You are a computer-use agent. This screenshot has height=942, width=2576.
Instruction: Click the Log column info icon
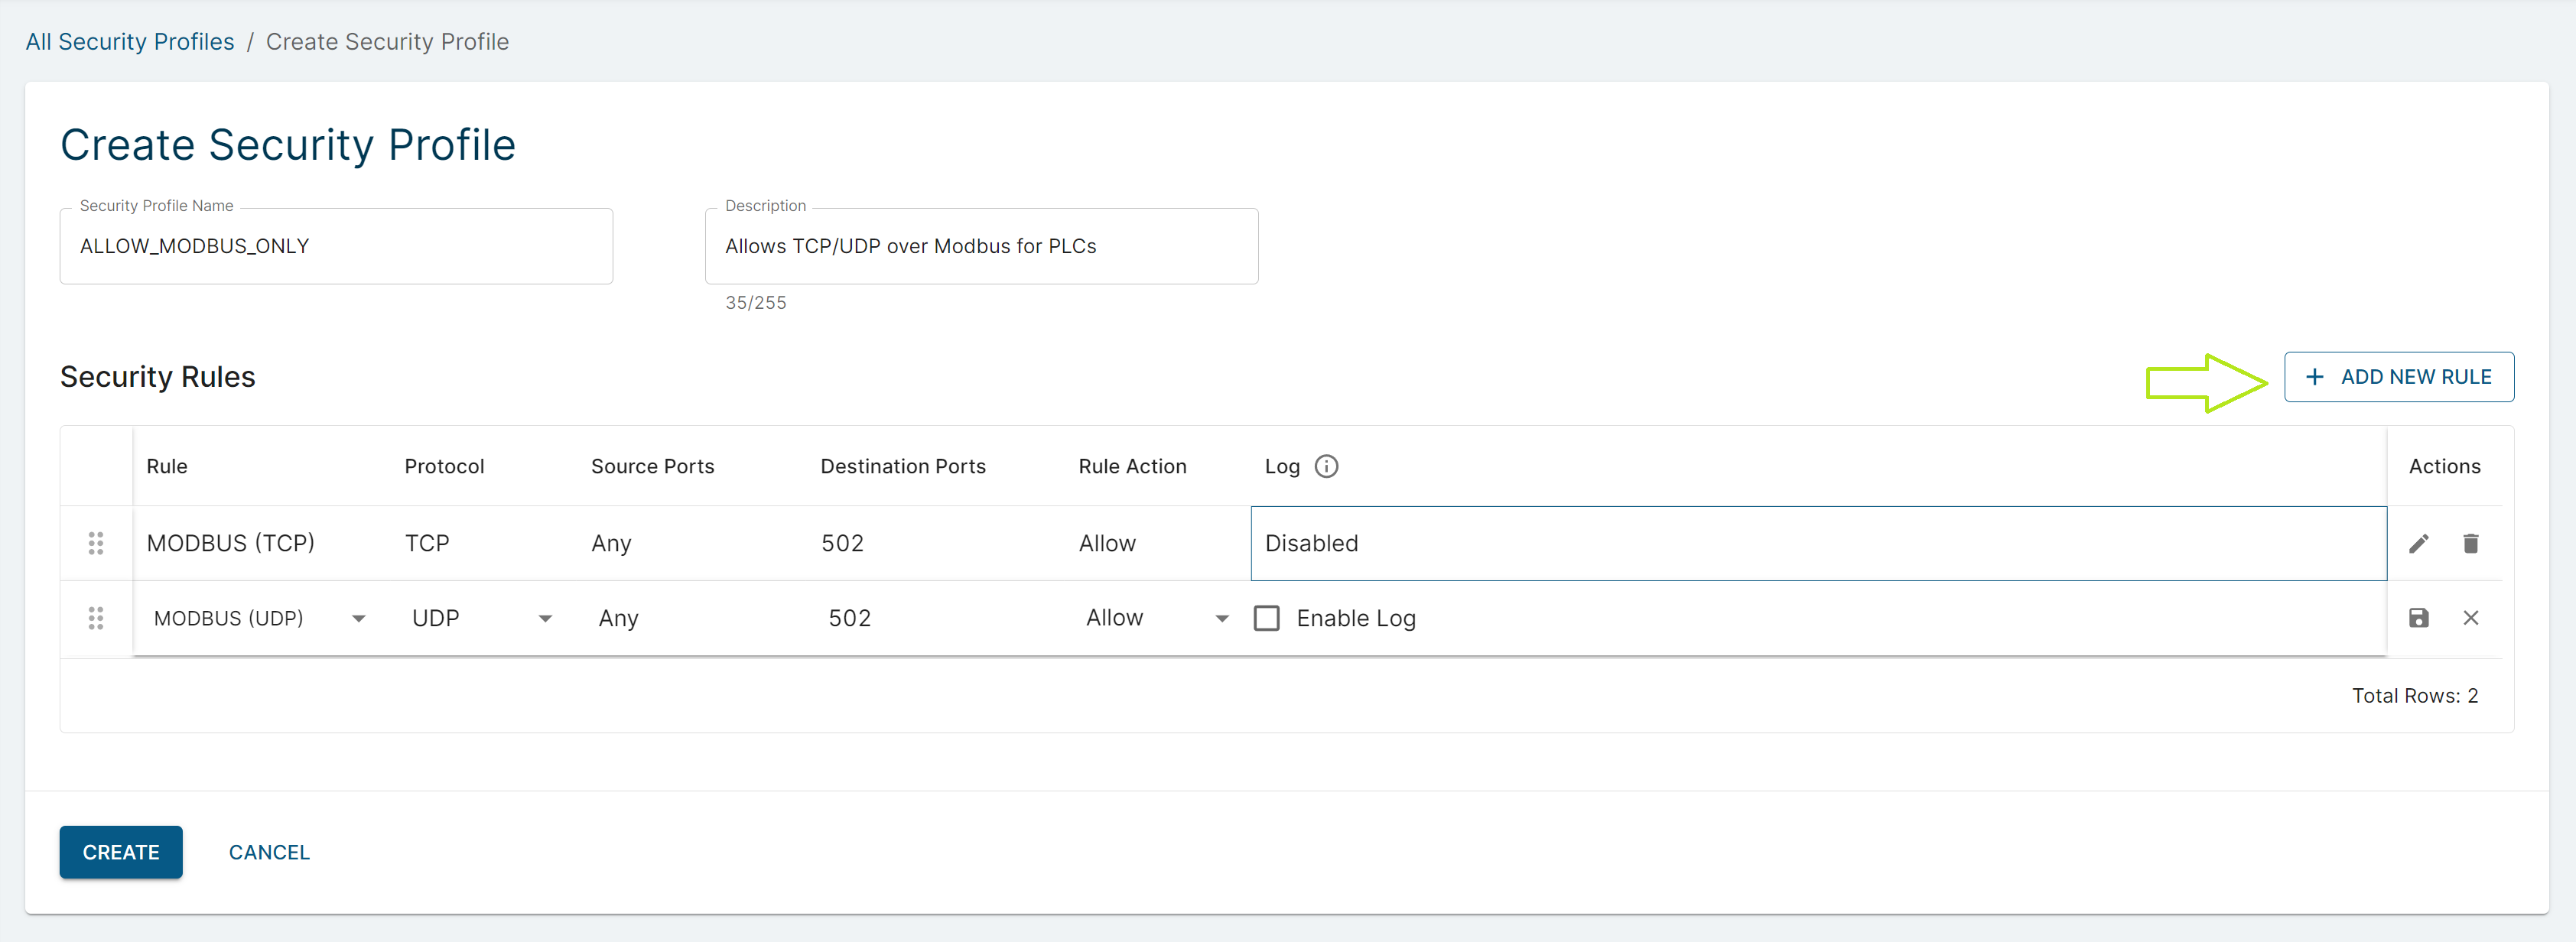coord(1326,466)
